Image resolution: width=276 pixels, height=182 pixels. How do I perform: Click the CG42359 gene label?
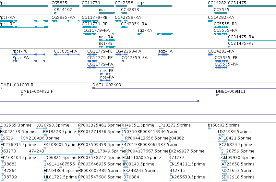pyautogui.click(x=130, y=9)
